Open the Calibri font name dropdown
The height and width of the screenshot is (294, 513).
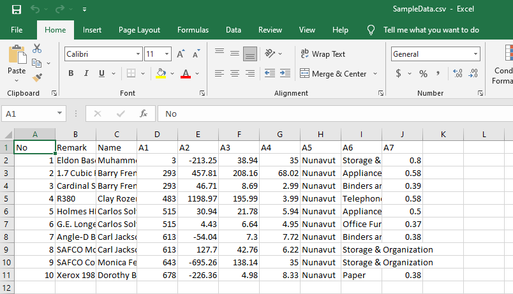pyautogui.click(x=138, y=54)
